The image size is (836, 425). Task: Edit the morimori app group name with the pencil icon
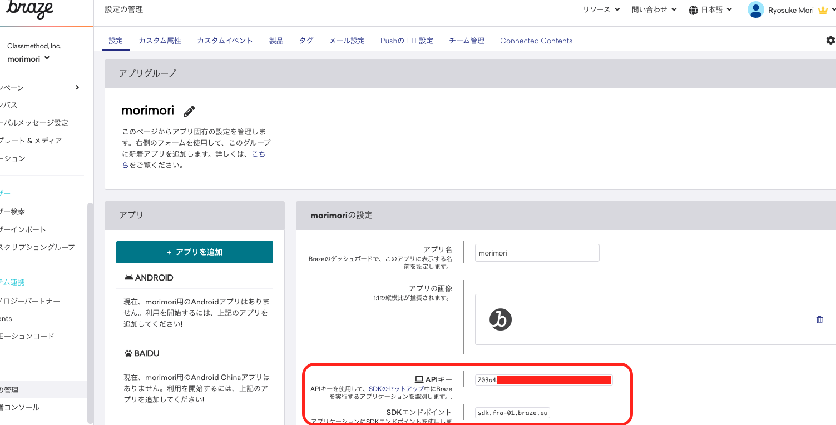click(x=189, y=111)
